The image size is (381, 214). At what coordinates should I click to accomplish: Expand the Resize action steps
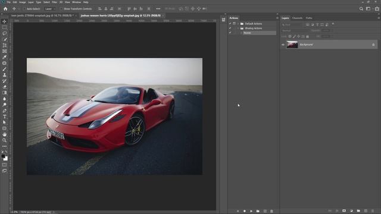(241, 33)
